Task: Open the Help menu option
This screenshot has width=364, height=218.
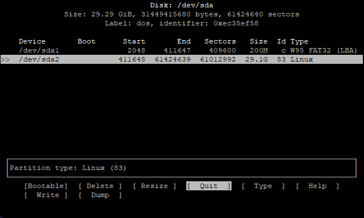Action: (x=318, y=186)
